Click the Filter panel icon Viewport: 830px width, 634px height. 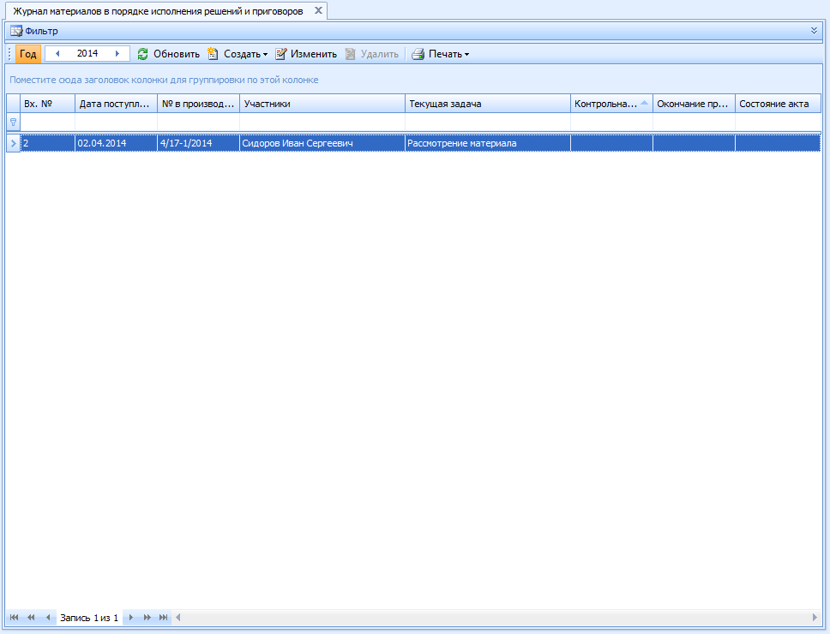pyautogui.click(x=16, y=31)
